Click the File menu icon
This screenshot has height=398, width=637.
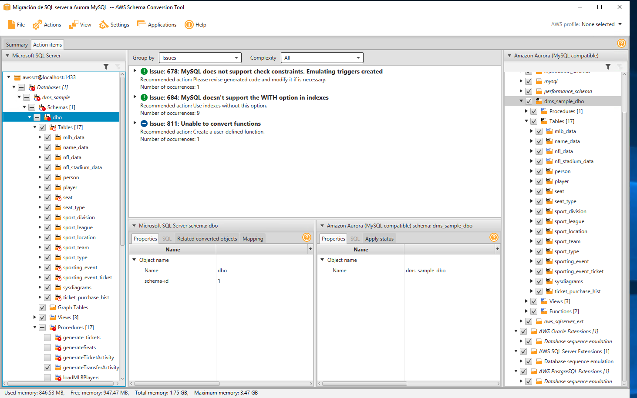[11, 25]
